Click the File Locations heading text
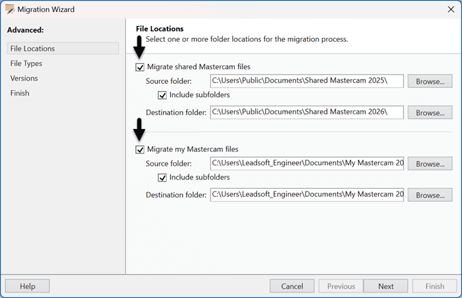The height and width of the screenshot is (298, 462). pyautogui.click(x=160, y=29)
